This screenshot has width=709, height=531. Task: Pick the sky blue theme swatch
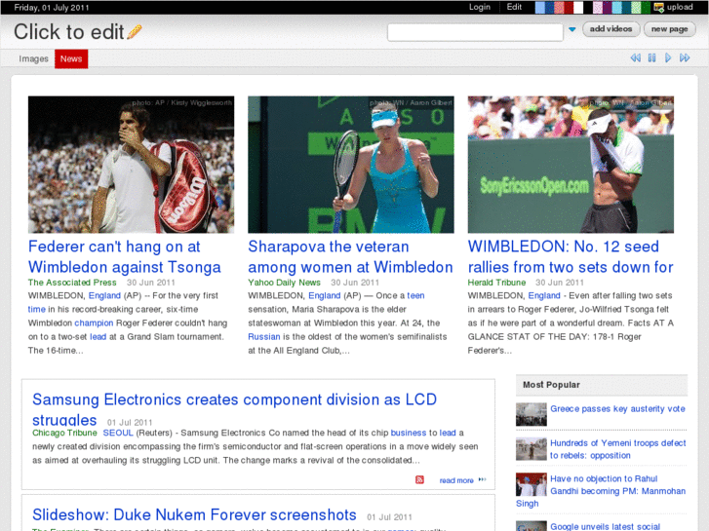[x=616, y=7]
